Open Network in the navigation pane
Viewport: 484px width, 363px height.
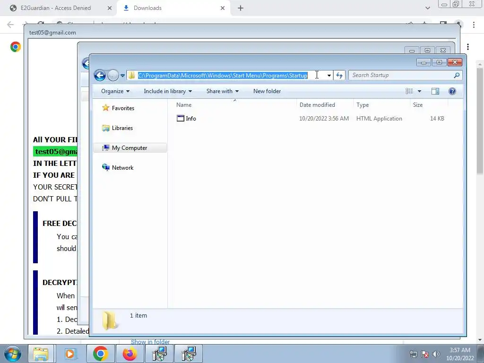[122, 168]
